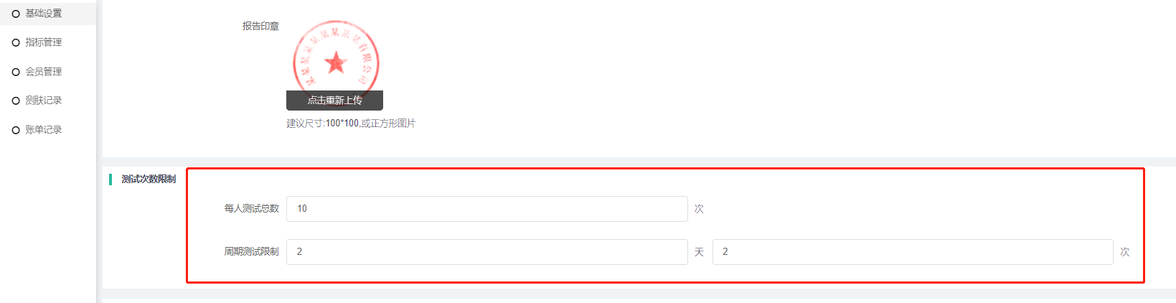Click the 报告印章 label
Image resolution: width=1176 pixels, height=303 pixels.
(x=260, y=26)
